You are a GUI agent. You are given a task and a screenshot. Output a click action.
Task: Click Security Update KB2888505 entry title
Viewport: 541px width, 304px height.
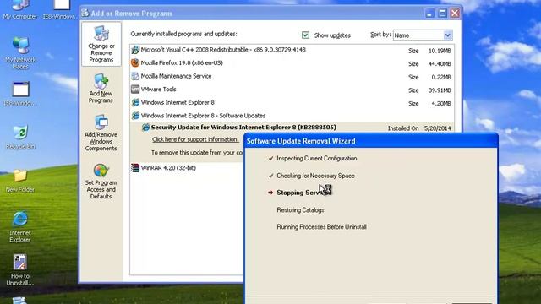(243, 128)
